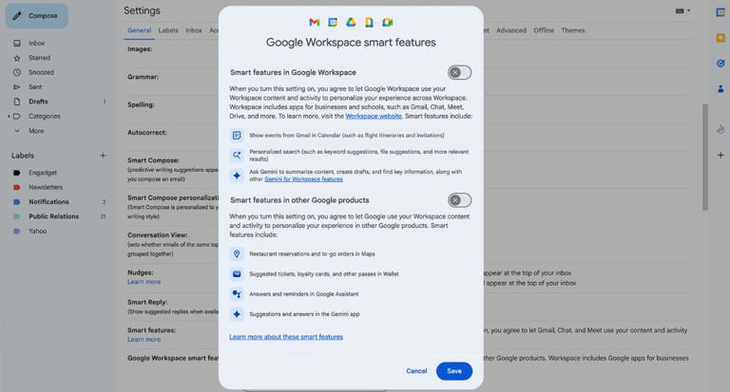Open Google Tasks in the side panel
This screenshot has width=730, height=392.
point(720,64)
